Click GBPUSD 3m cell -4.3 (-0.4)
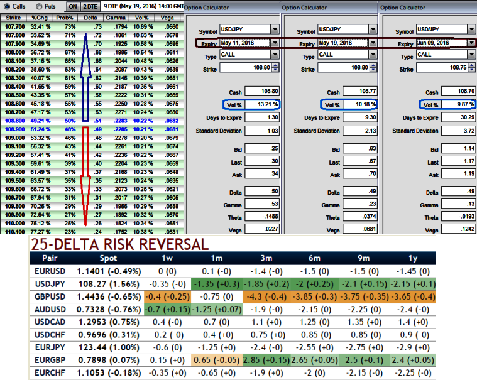 pyautogui.click(x=266, y=296)
